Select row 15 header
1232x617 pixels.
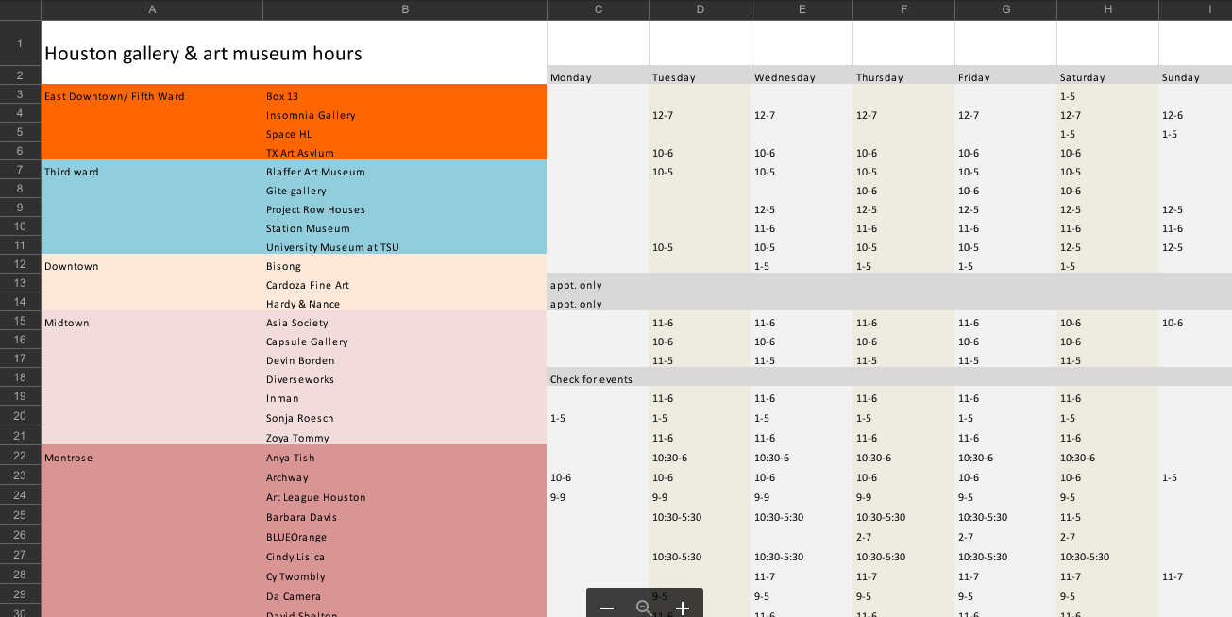[x=20, y=321]
